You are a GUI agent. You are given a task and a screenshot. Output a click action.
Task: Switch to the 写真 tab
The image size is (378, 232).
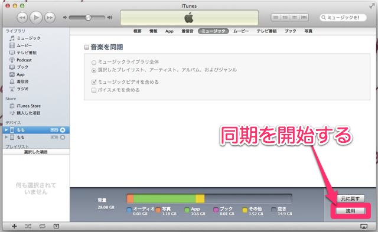308,31
